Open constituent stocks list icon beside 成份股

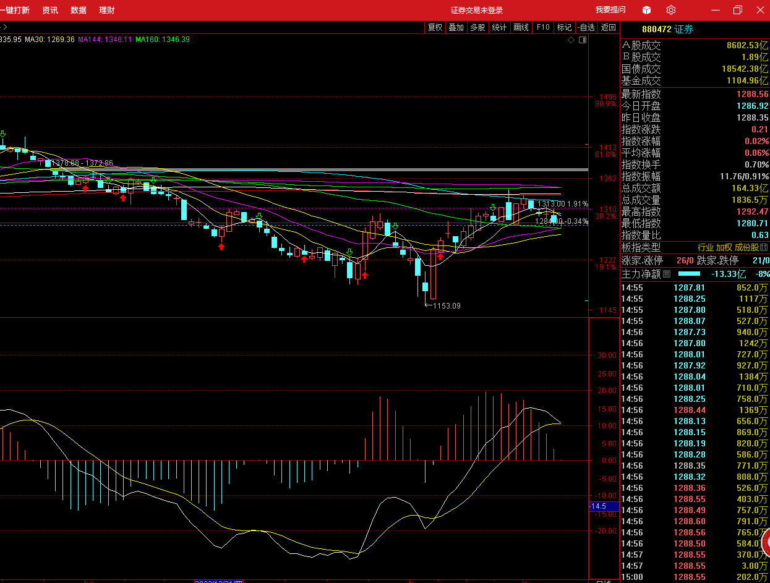[x=764, y=247]
